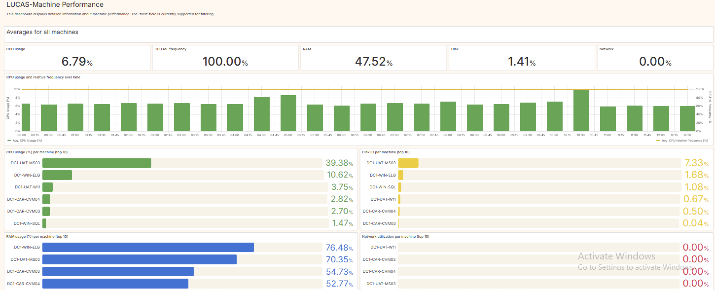The width and height of the screenshot is (715, 290).
Task: Click the 3.75% CPU usage value
Action: coord(342,187)
